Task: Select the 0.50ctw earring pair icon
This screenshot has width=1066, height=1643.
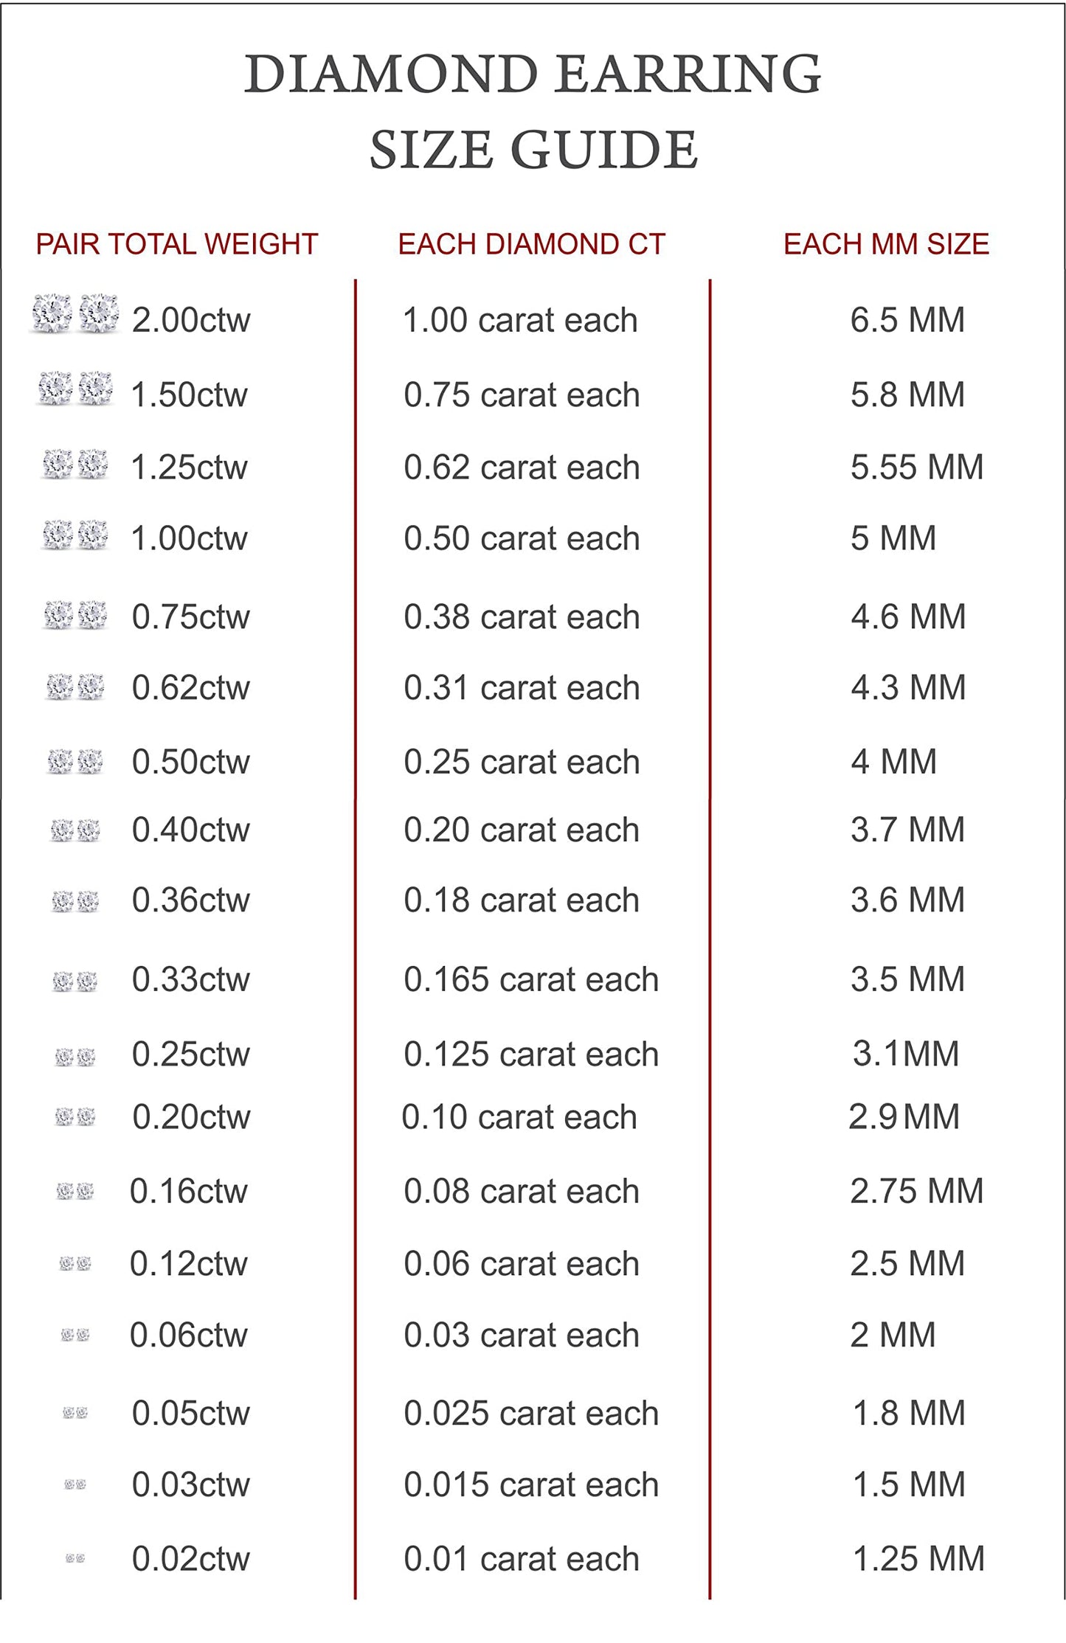Action: tap(75, 761)
